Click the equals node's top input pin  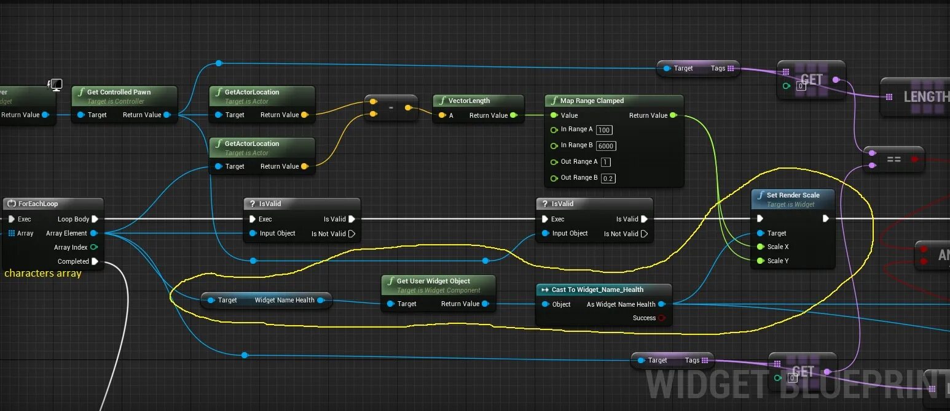pyautogui.click(x=873, y=153)
